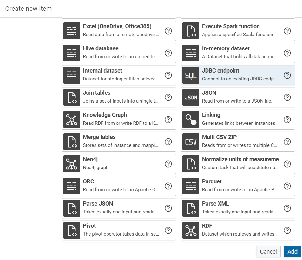Choose the In-memory dataset item
This screenshot has width=302, height=260.
tap(240, 53)
